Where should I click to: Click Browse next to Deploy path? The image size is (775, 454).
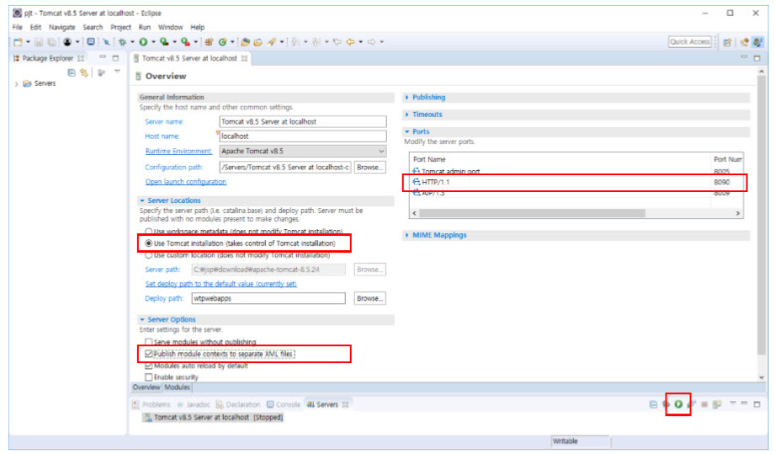tap(369, 298)
